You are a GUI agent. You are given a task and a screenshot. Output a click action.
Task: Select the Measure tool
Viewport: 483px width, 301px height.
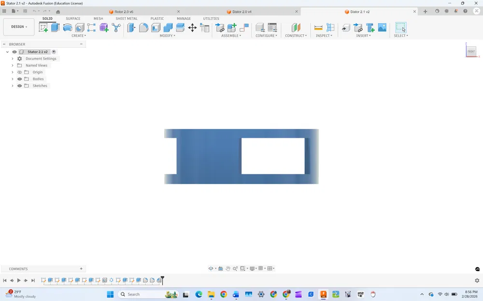[x=318, y=27]
